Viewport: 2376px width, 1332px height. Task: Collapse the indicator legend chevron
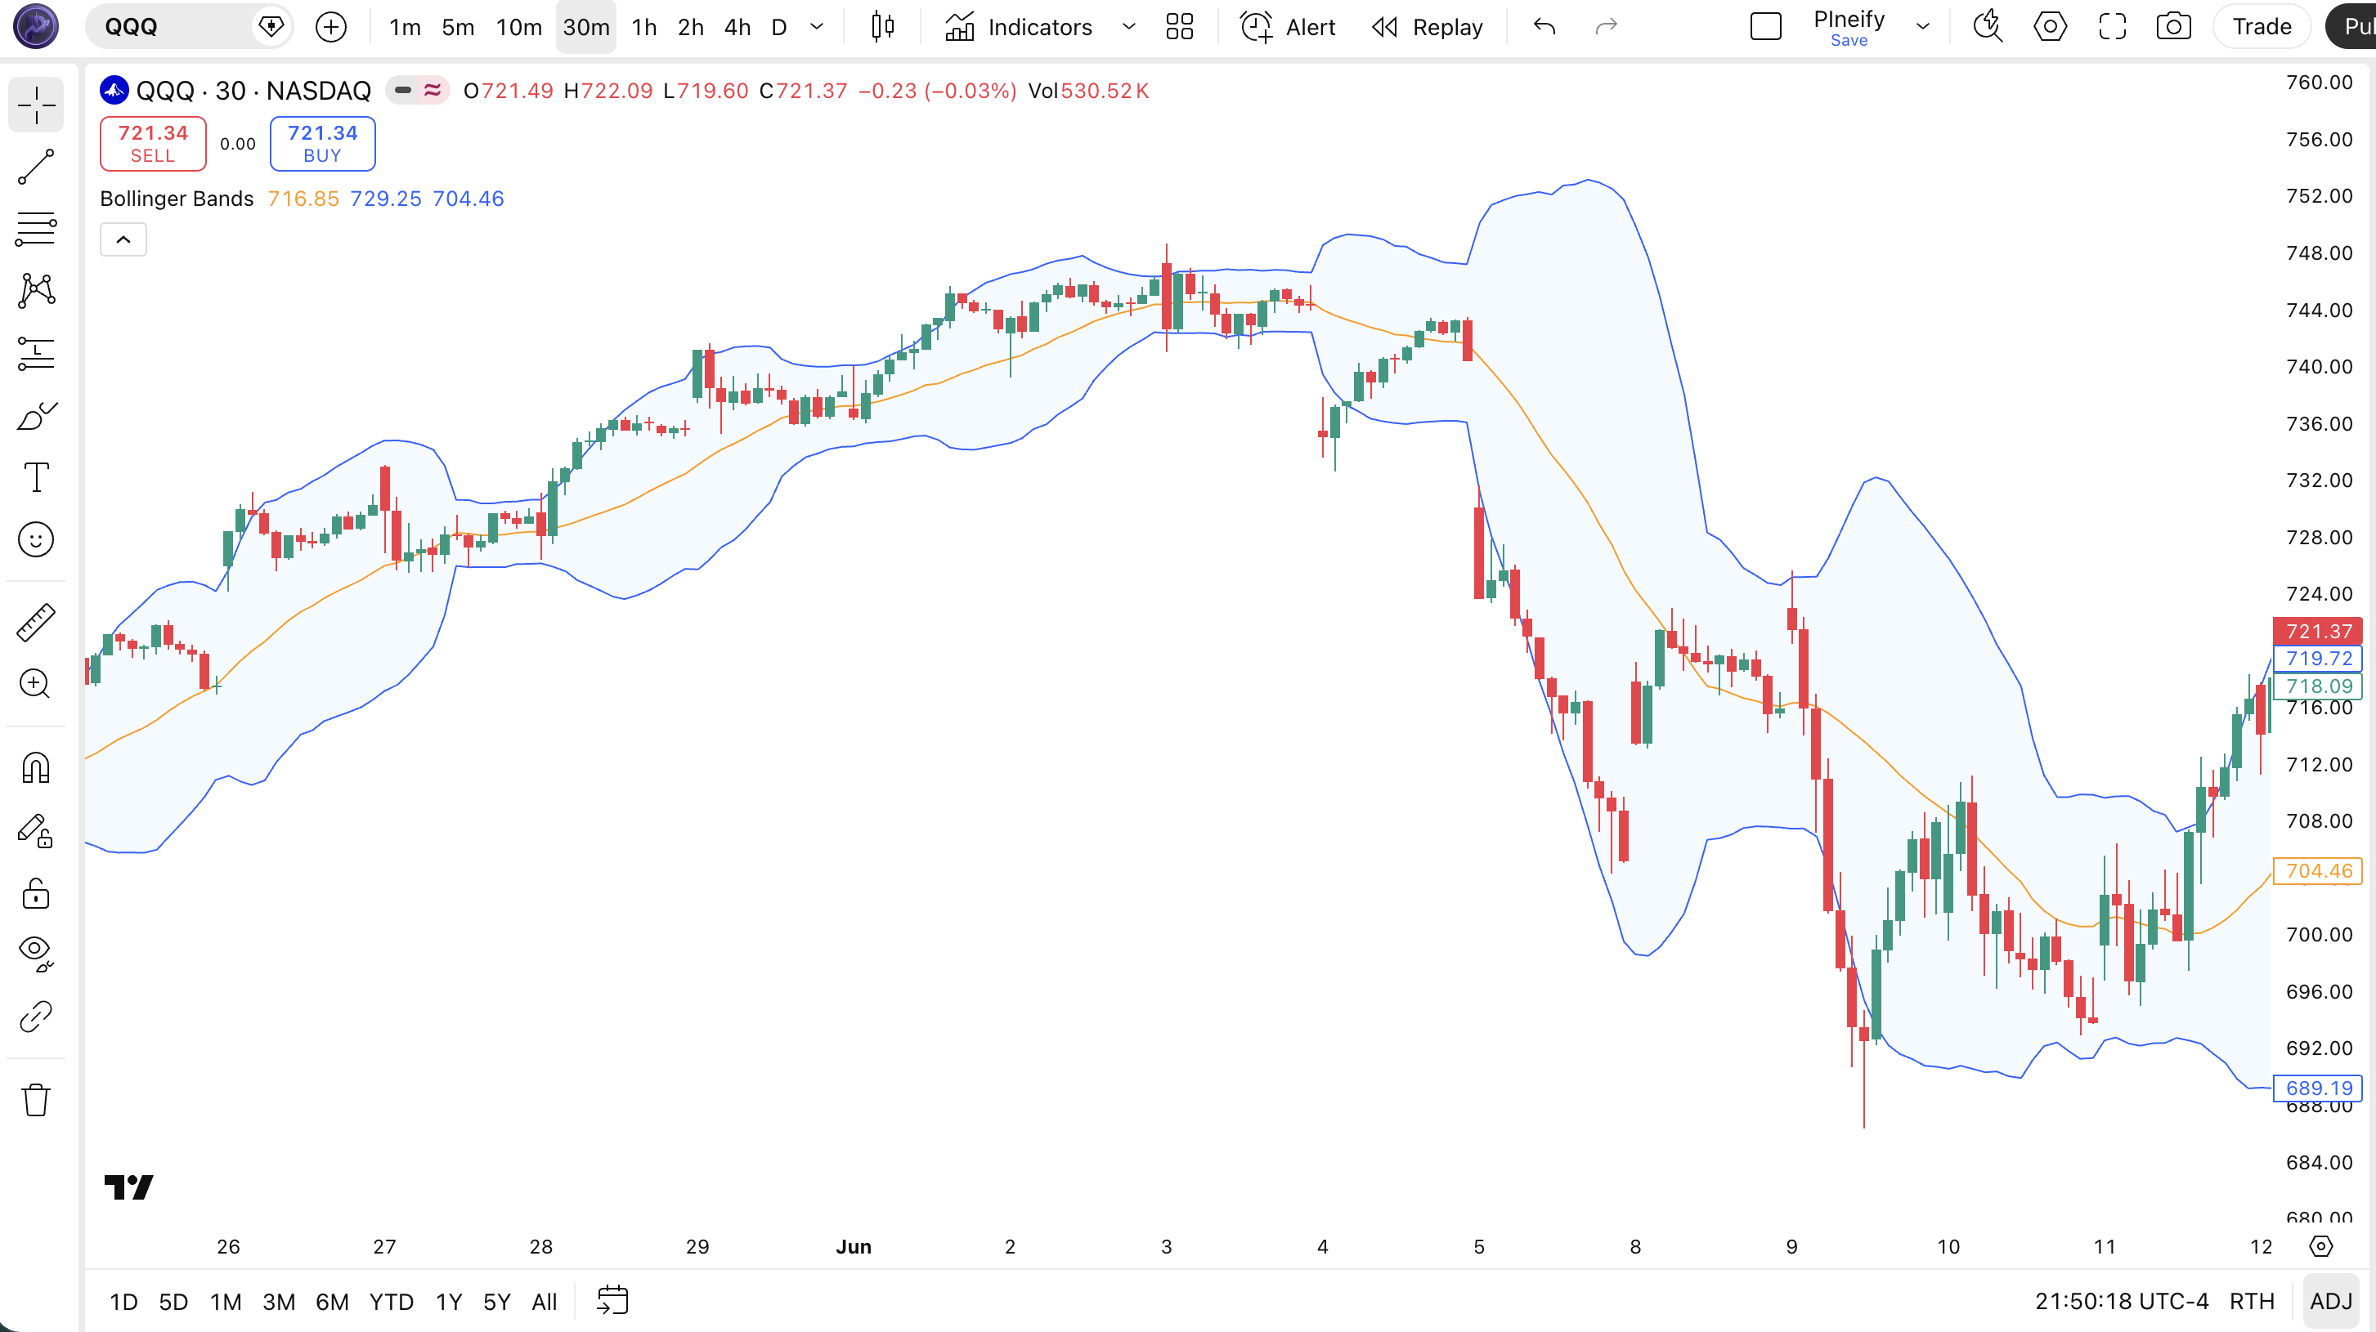pos(123,239)
